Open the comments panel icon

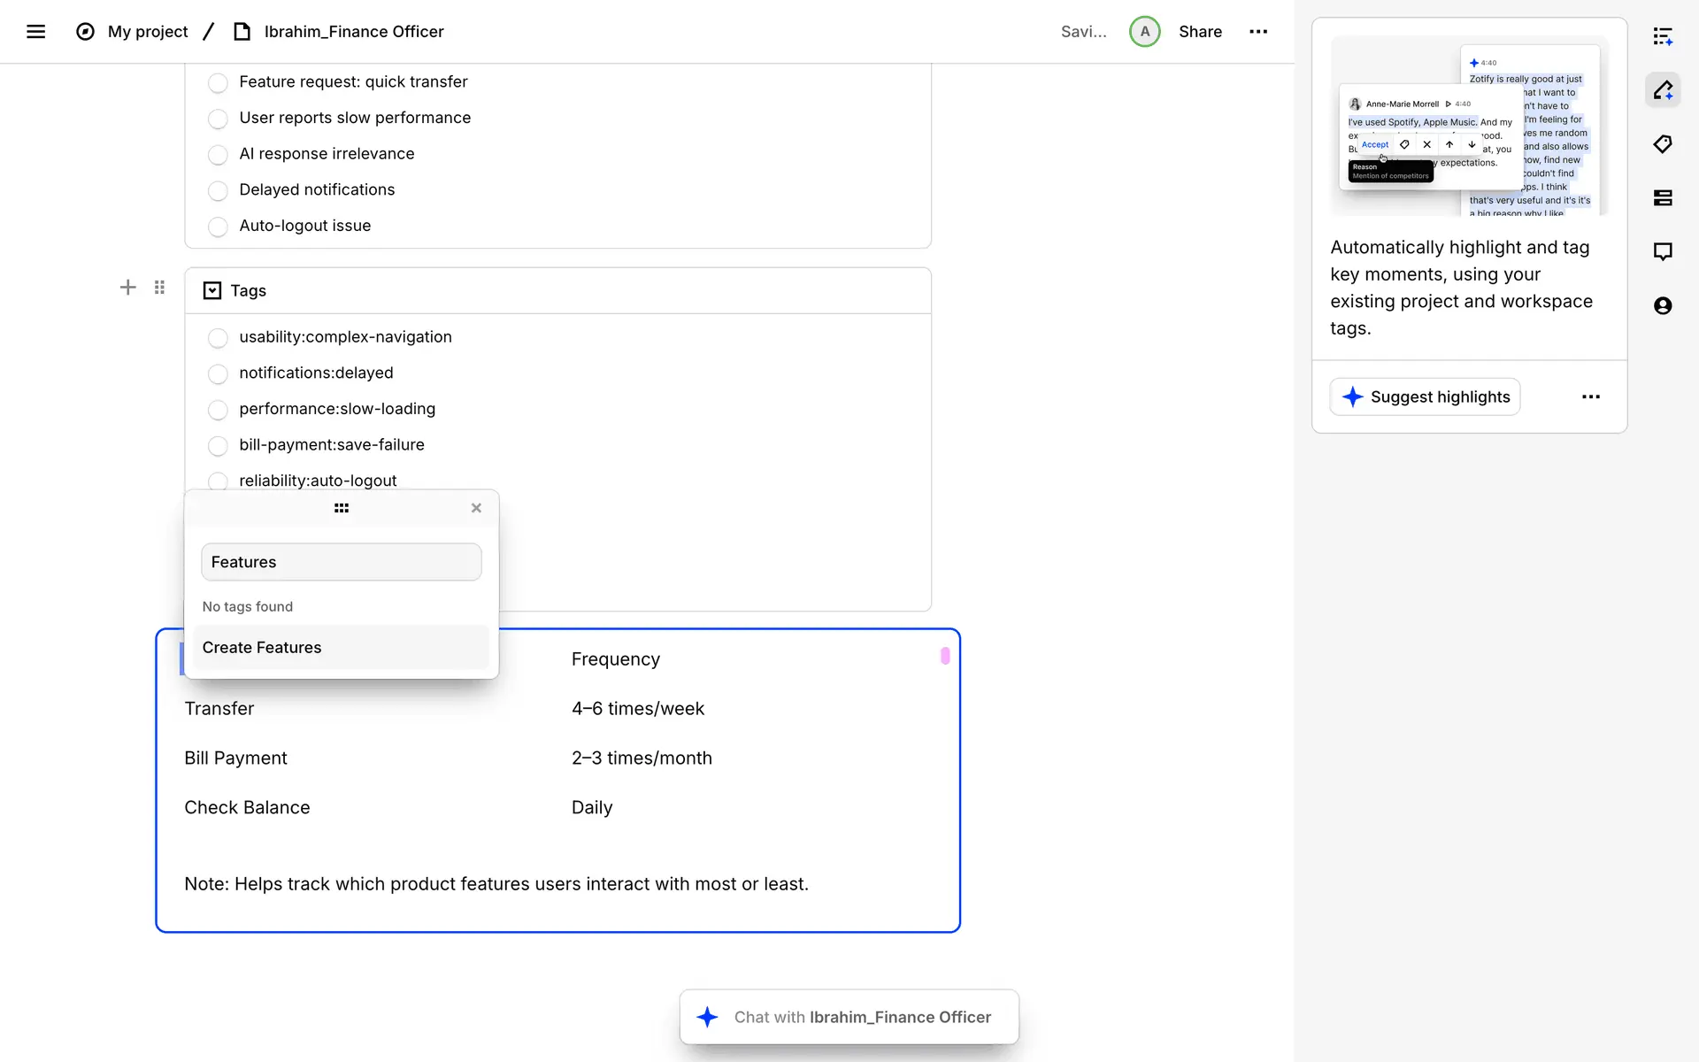coord(1663,251)
